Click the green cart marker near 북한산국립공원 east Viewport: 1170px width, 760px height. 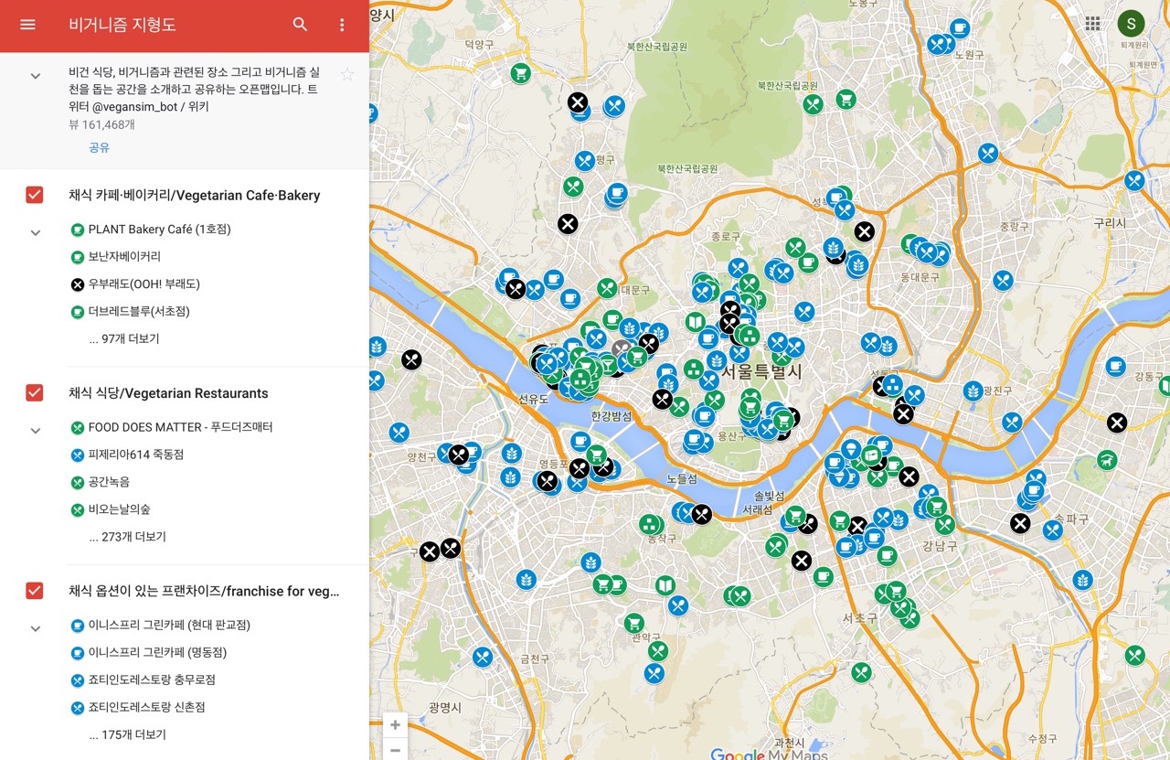coord(846,99)
